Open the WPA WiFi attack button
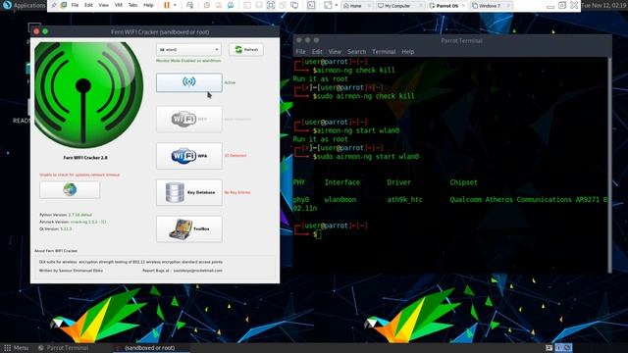The height and width of the screenshot is (353, 628). pyautogui.click(x=189, y=156)
